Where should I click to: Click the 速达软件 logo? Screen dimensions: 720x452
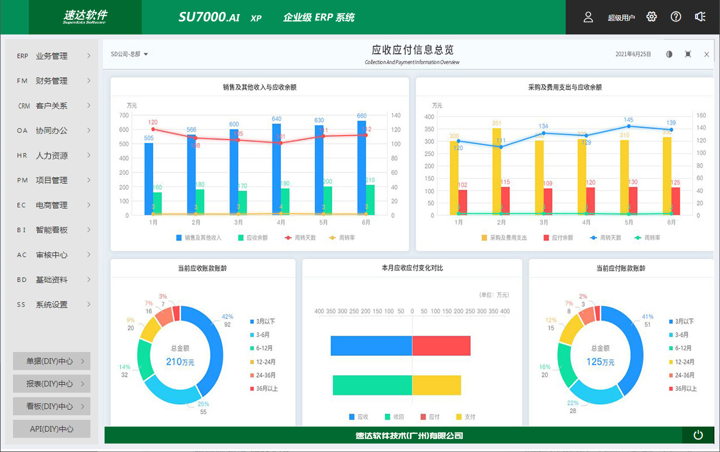click(85, 17)
